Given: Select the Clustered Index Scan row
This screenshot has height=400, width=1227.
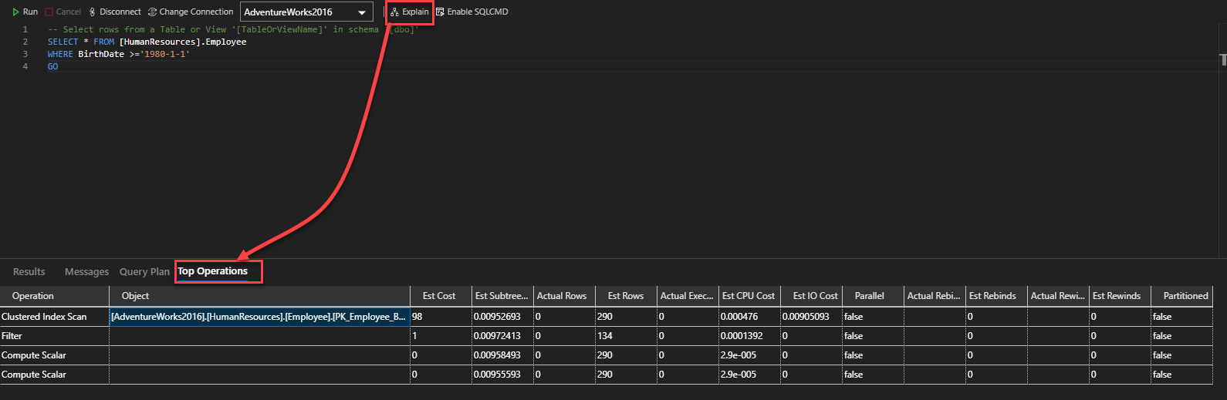Looking at the screenshot, I should [x=44, y=317].
